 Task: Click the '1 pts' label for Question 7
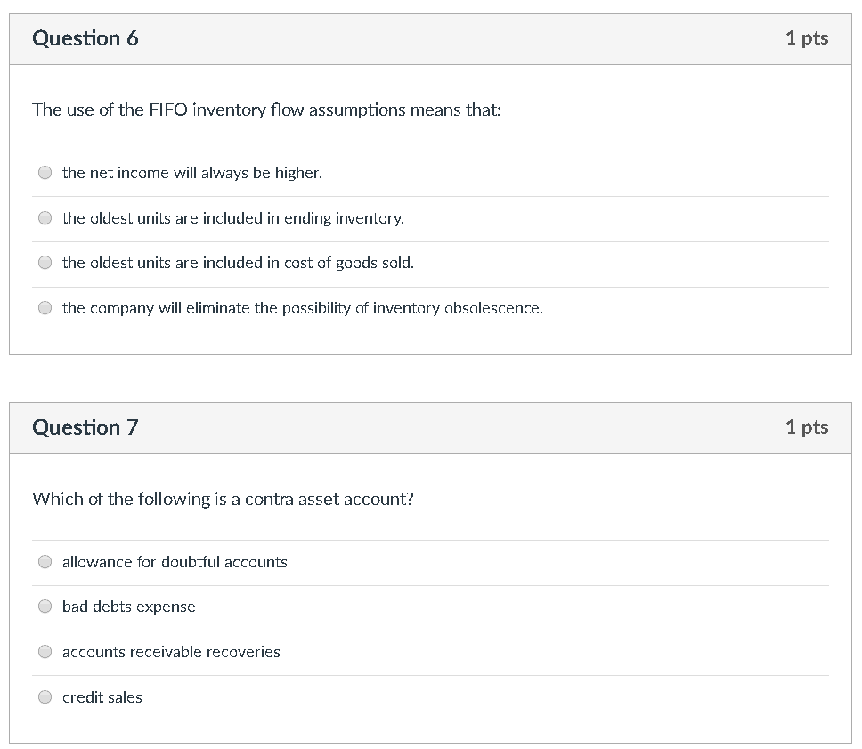pyautogui.click(x=807, y=427)
